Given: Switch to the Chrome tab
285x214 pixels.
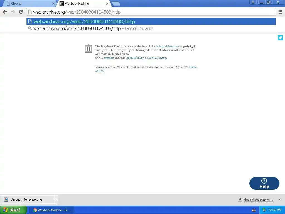Looking at the screenshot, I should (x=30, y=4).
